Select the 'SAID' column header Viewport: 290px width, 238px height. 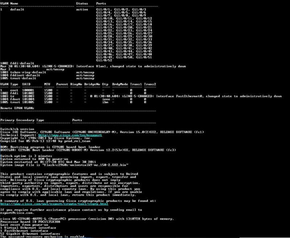point(26,84)
